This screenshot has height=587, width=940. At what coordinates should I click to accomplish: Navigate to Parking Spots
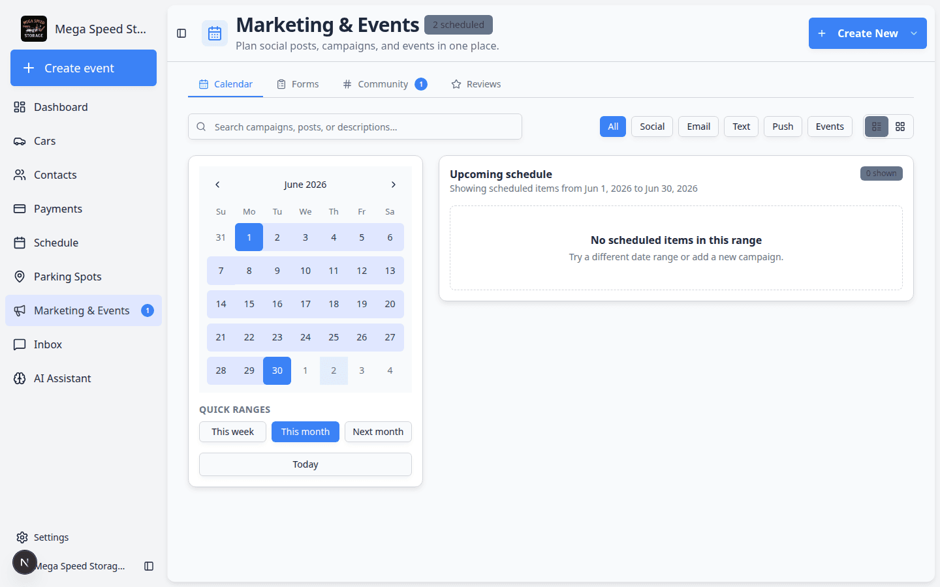click(84, 277)
